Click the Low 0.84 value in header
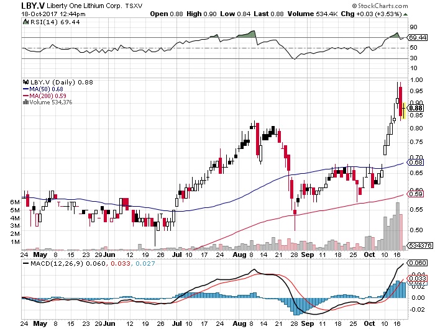Image resolution: width=435 pixels, height=329 pixels. click(236, 14)
